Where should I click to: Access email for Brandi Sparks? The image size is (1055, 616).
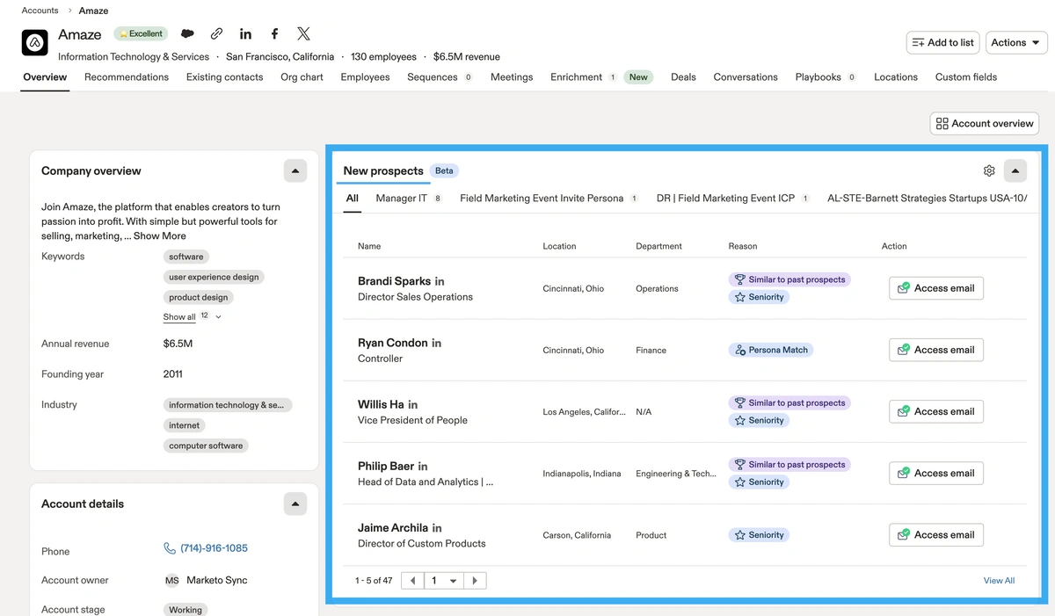936,288
